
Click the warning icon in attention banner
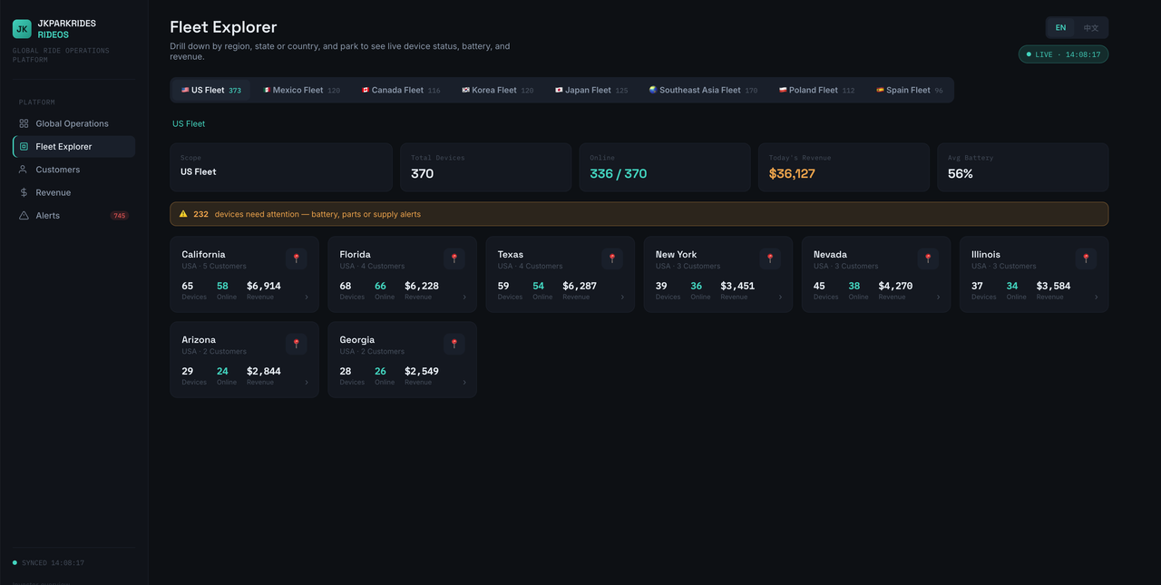[183, 214]
